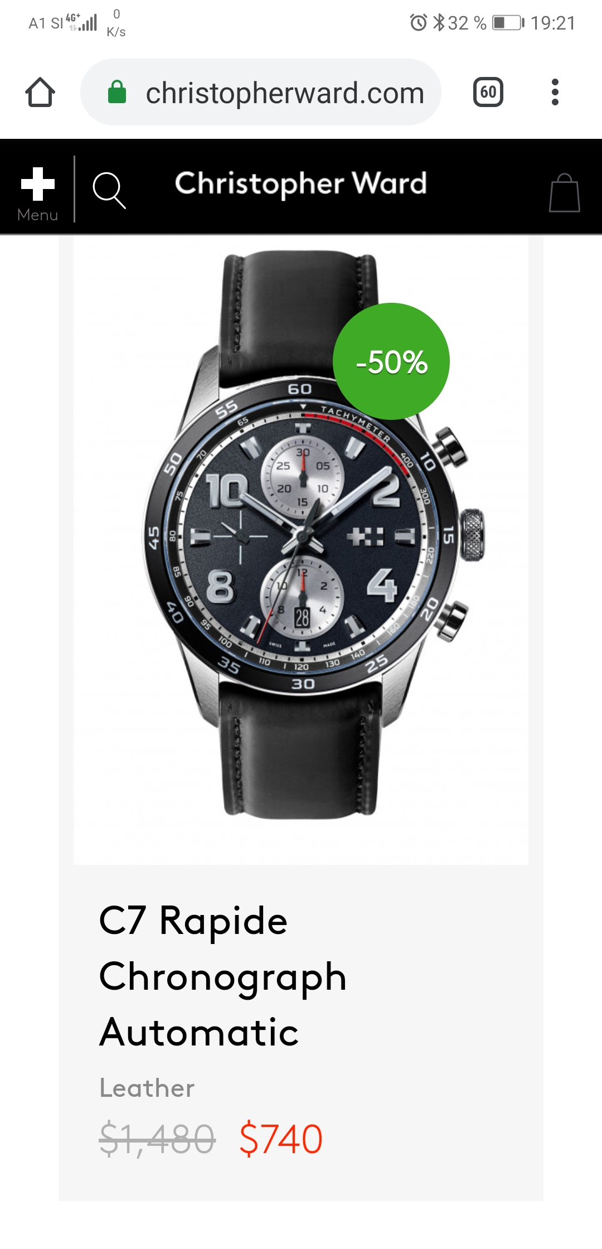Open the tab switcher showing 60 tabs
Viewport: 602px width, 1249px height.
tap(488, 92)
